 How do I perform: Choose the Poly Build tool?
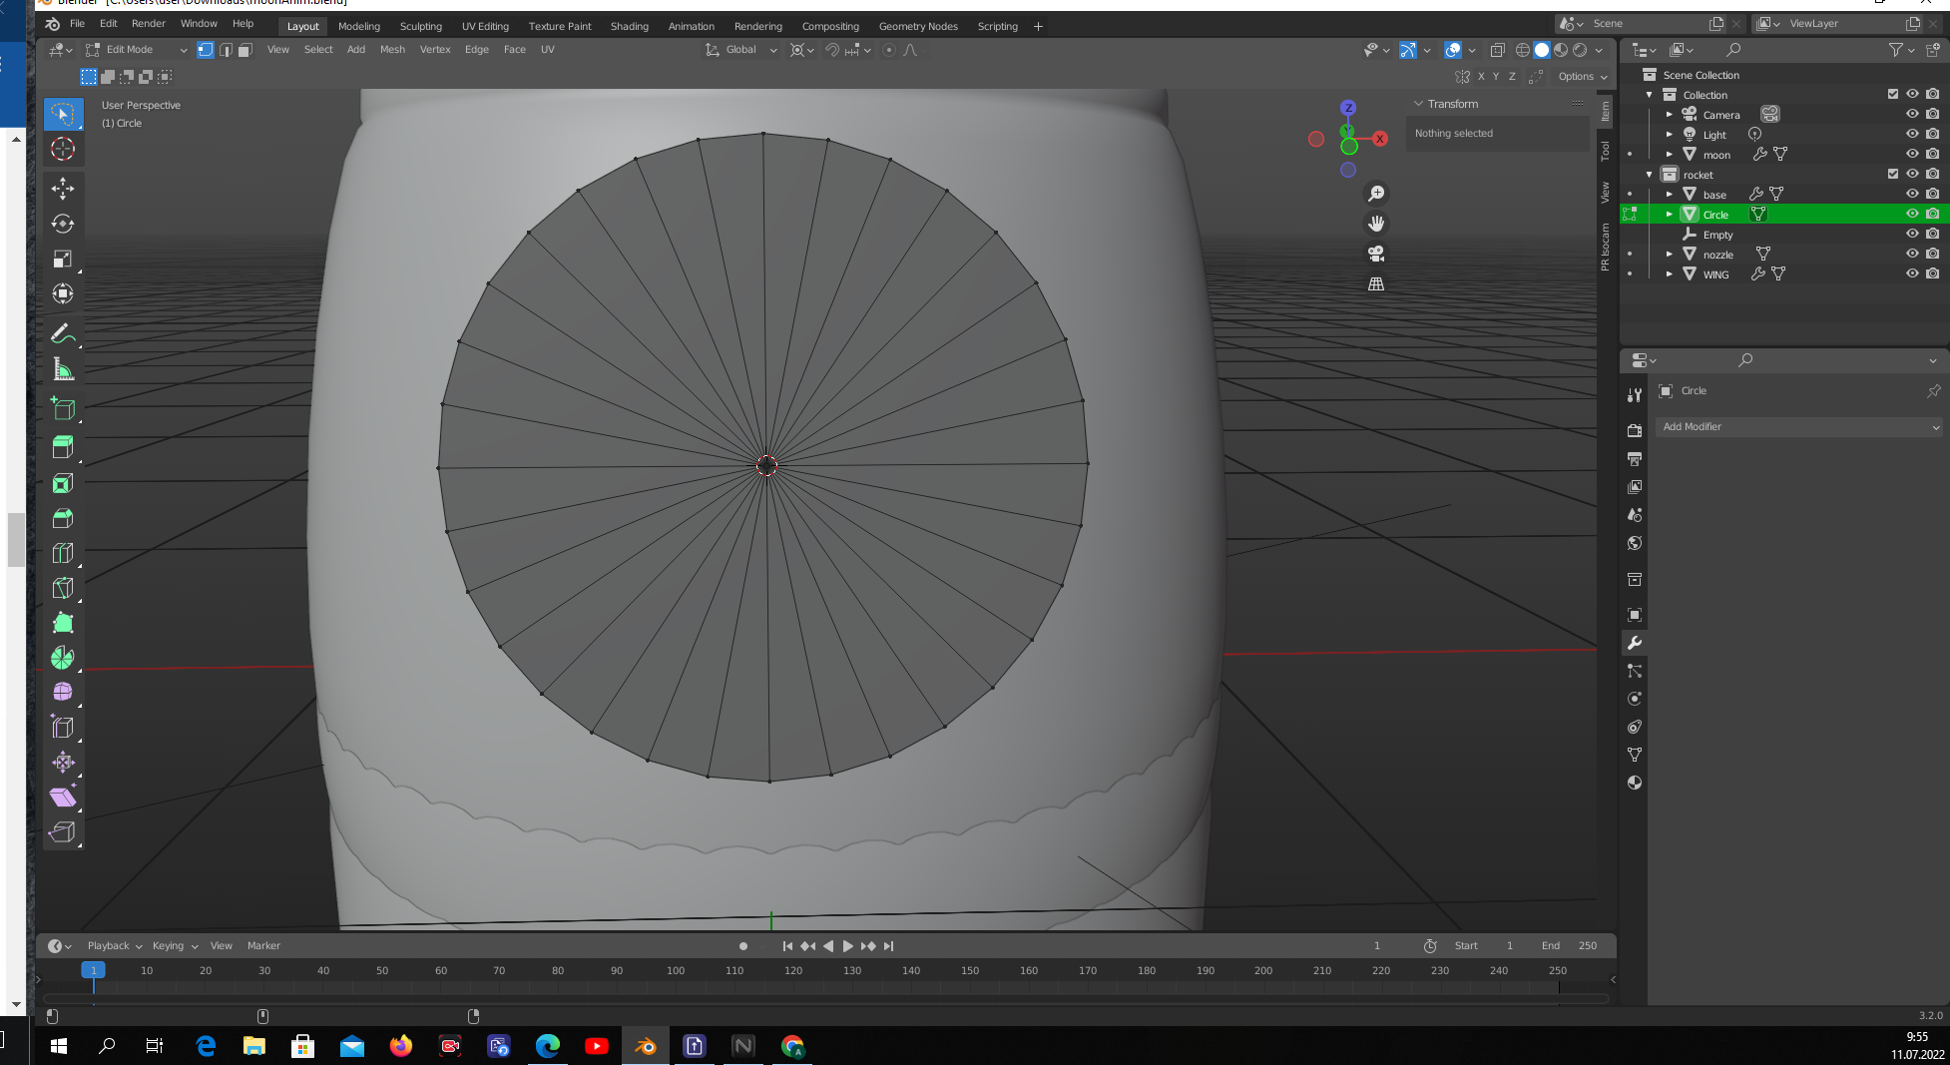point(63,623)
